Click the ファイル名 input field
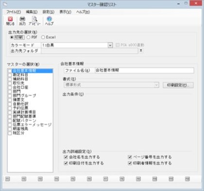This screenshot has width=204, height=191. [x=144, y=70]
